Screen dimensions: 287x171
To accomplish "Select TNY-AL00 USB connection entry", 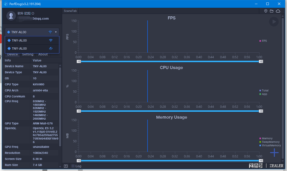I will click(x=32, y=48).
